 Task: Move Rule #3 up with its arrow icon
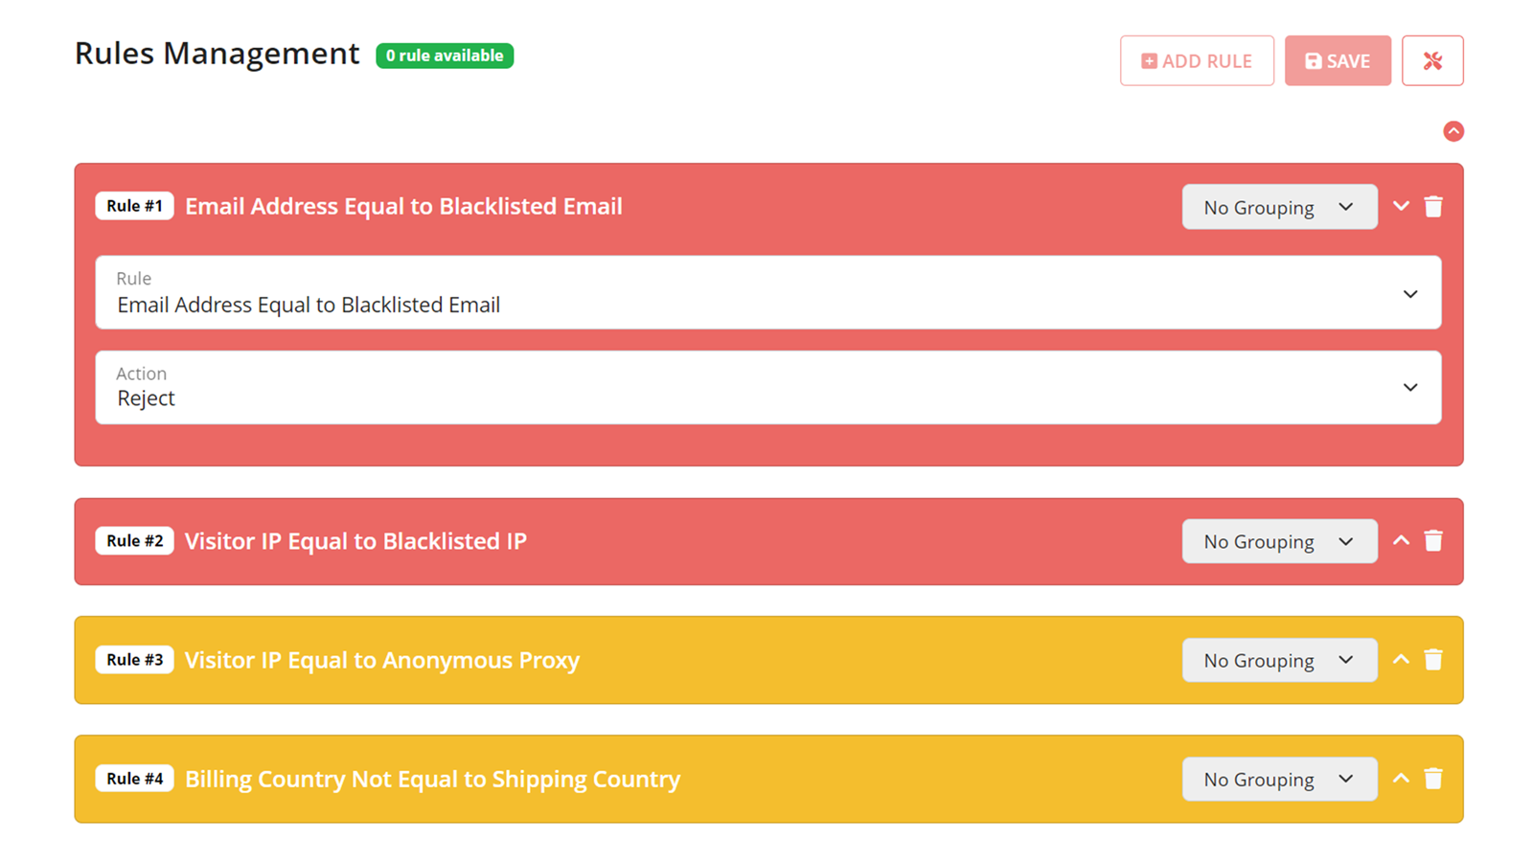coord(1401,659)
